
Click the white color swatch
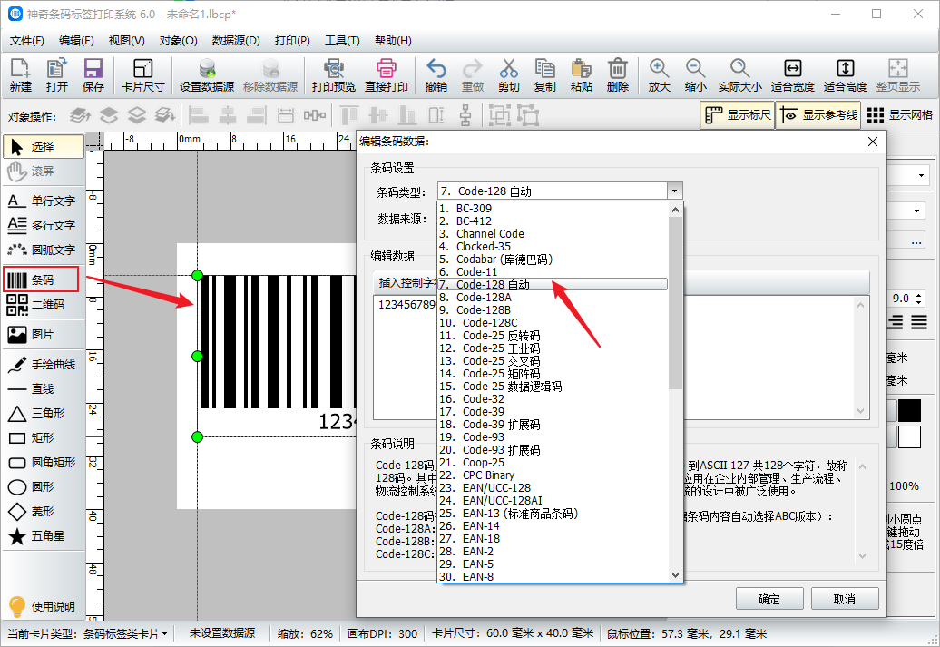point(909,437)
